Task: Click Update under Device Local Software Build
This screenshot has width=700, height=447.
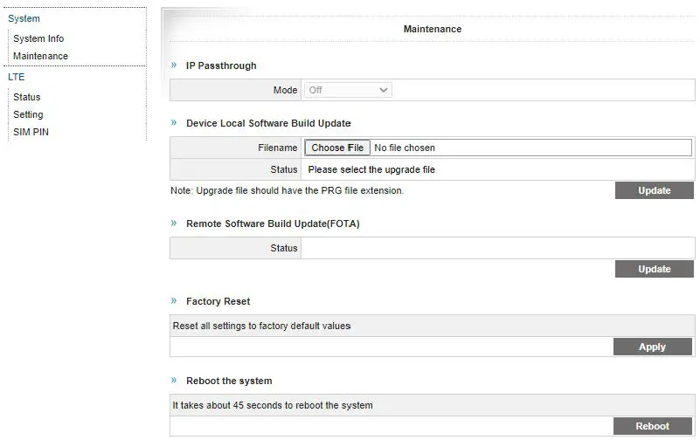Action: coord(654,190)
